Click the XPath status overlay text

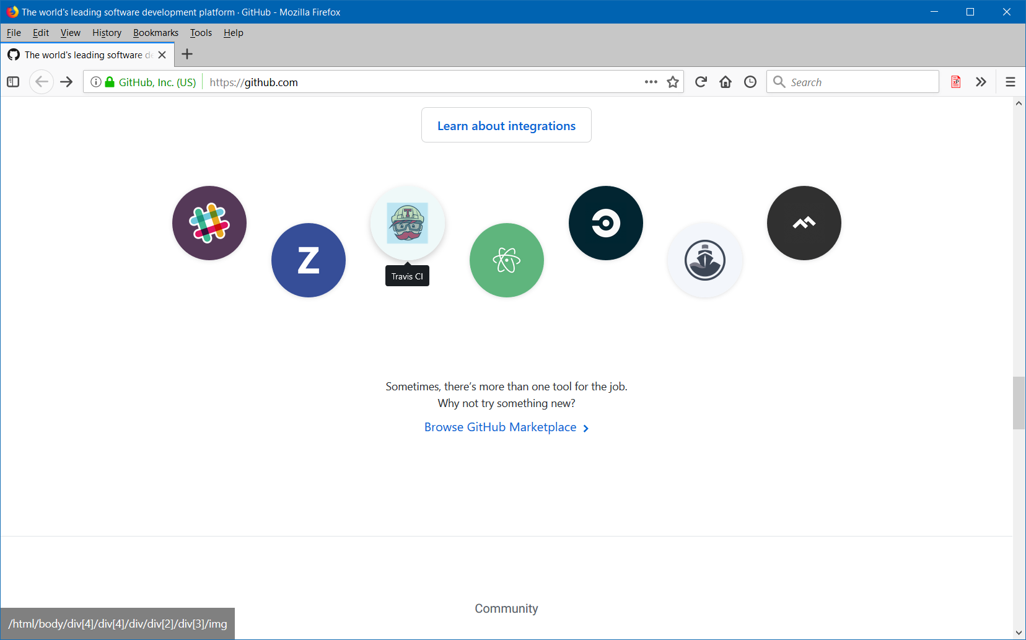coord(118,624)
